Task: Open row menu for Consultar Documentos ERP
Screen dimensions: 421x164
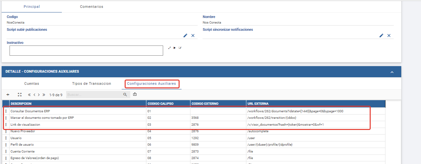Action: click(6, 111)
